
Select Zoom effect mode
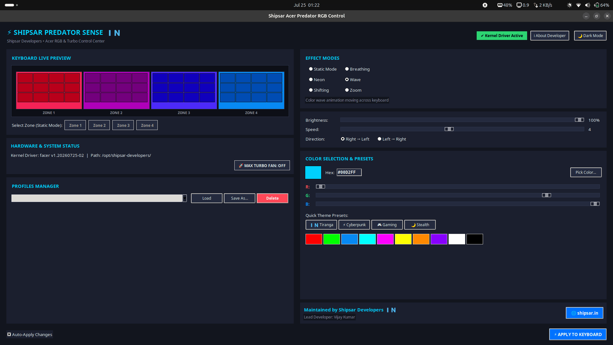[x=353, y=90]
